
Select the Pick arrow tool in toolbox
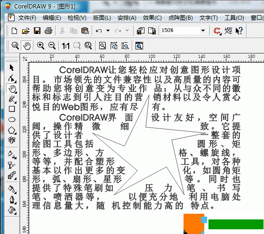(x=12, y=67)
